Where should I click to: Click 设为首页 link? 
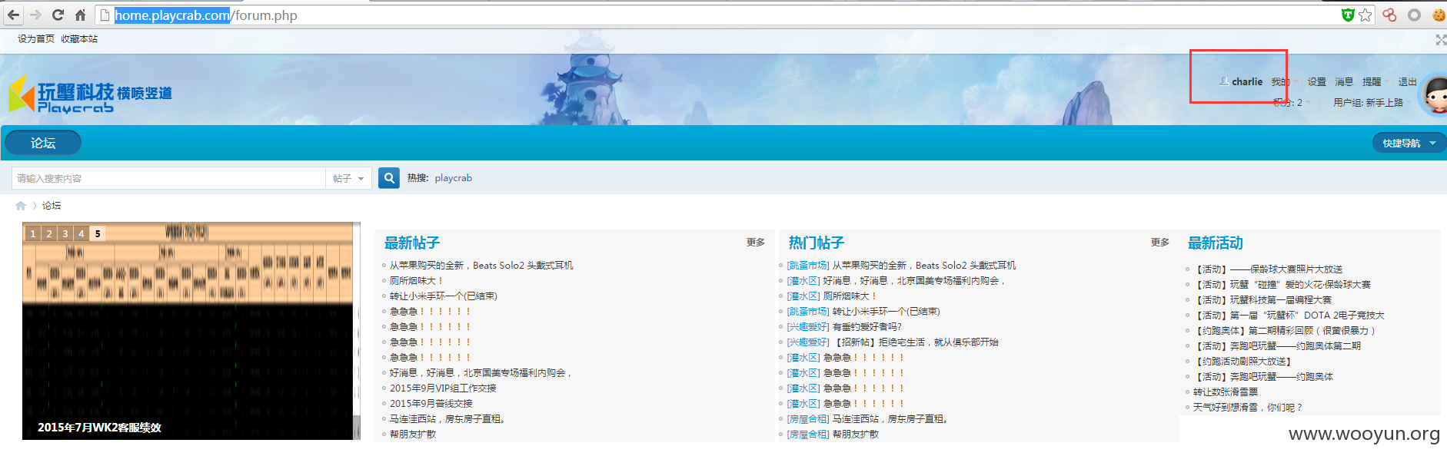pyautogui.click(x=36, y=39)
